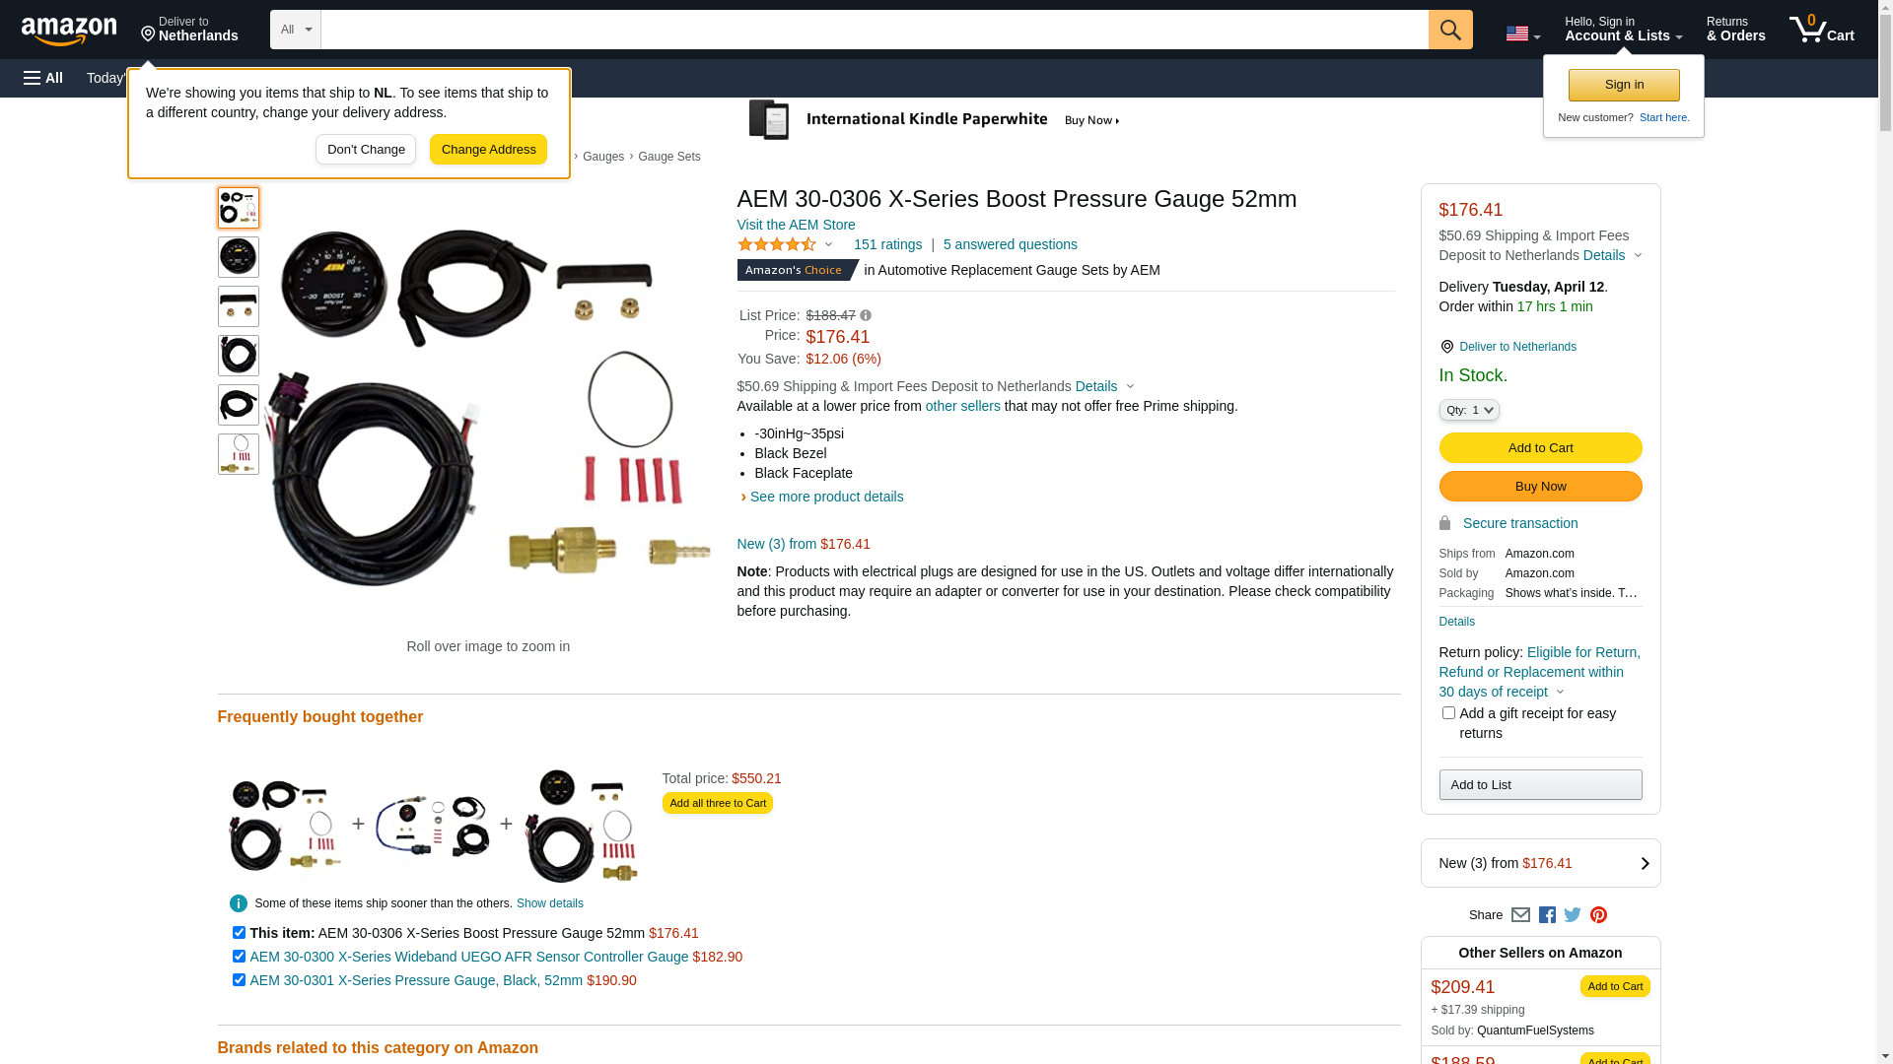Go to Amazon home logo
Screen dimensions: 1893x1064
click(69, 32)
